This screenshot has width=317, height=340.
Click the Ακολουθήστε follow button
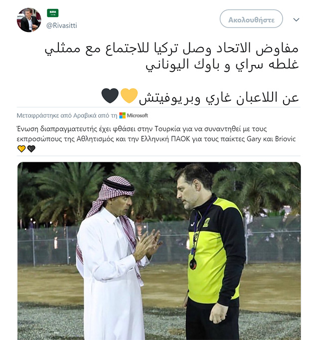point(251,18)
